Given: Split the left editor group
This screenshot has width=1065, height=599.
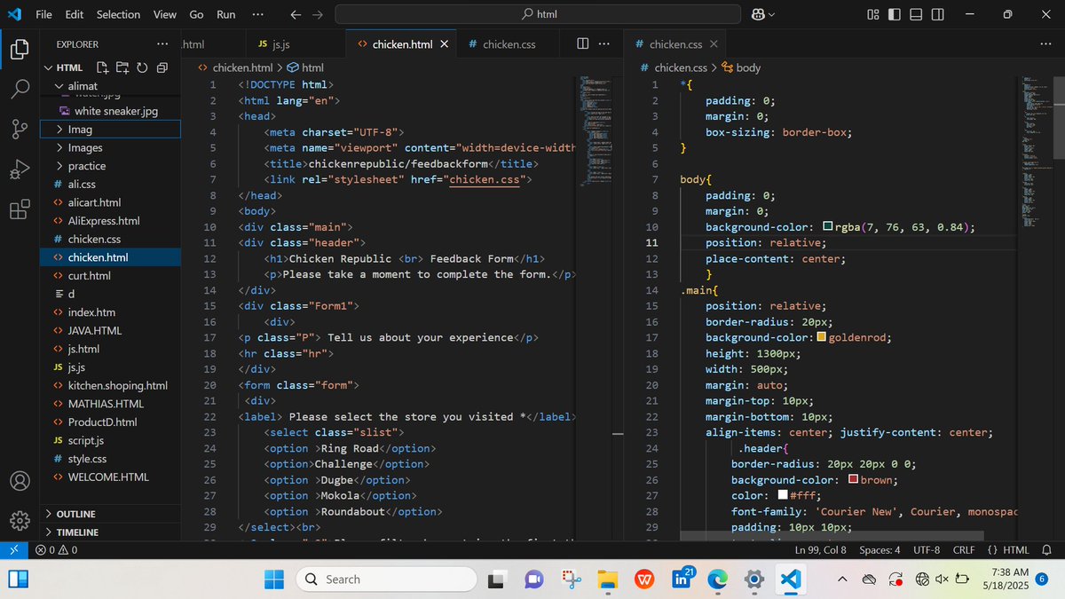Looking at the screenshot, I should point(582,43).
